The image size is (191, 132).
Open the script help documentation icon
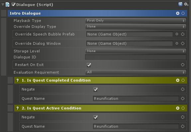coord(180,4)
